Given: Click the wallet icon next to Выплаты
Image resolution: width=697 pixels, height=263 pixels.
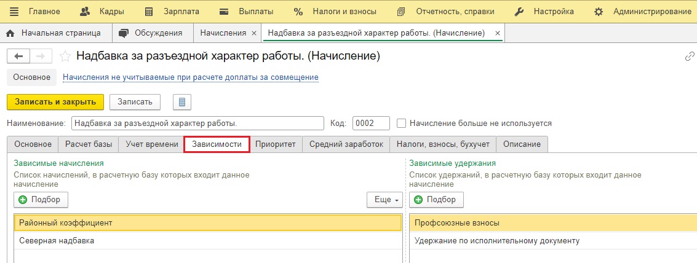Looking at the screenshot, I should [224, 12].
